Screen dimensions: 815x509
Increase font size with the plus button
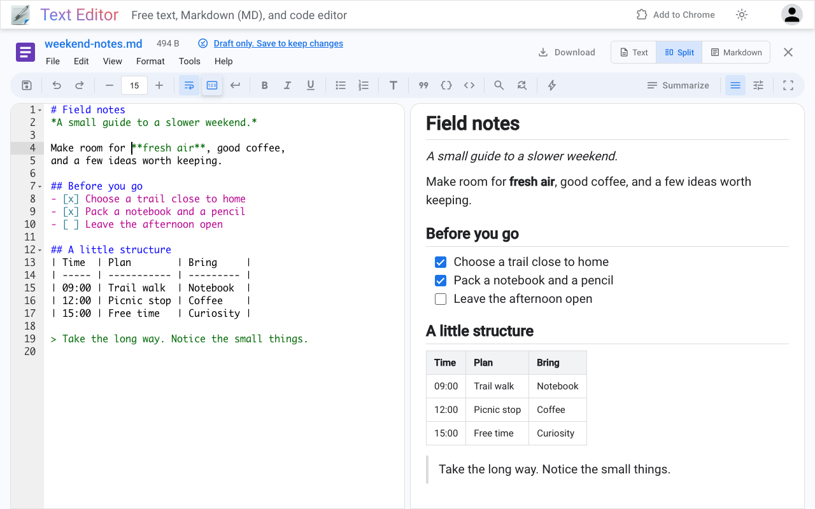click(x=159, y=85)
